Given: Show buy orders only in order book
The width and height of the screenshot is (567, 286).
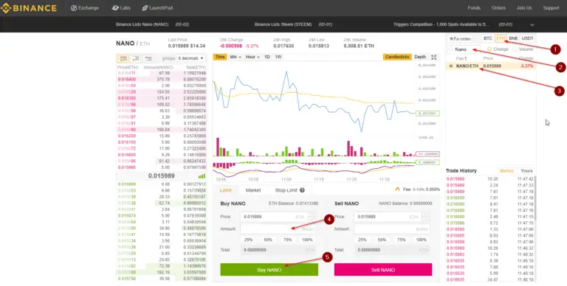Looking at the screenshot, I should click(x=136, y=58).
